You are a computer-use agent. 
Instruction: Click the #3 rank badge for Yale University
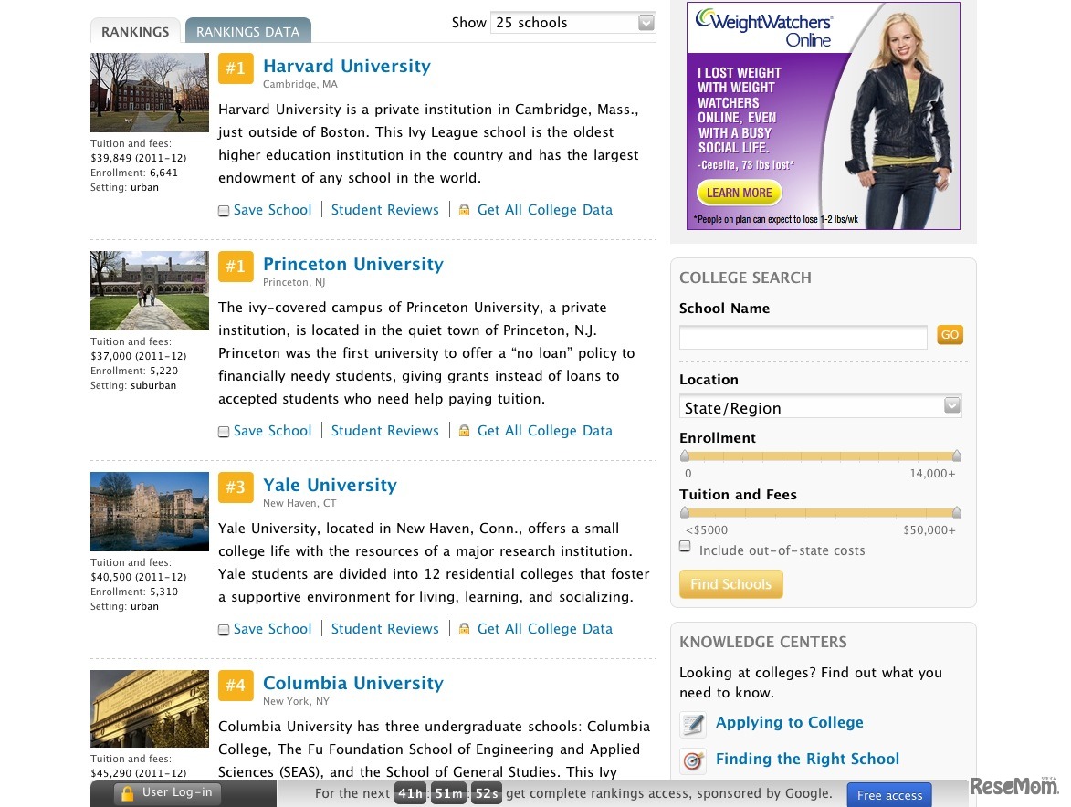tap(236, 487)
